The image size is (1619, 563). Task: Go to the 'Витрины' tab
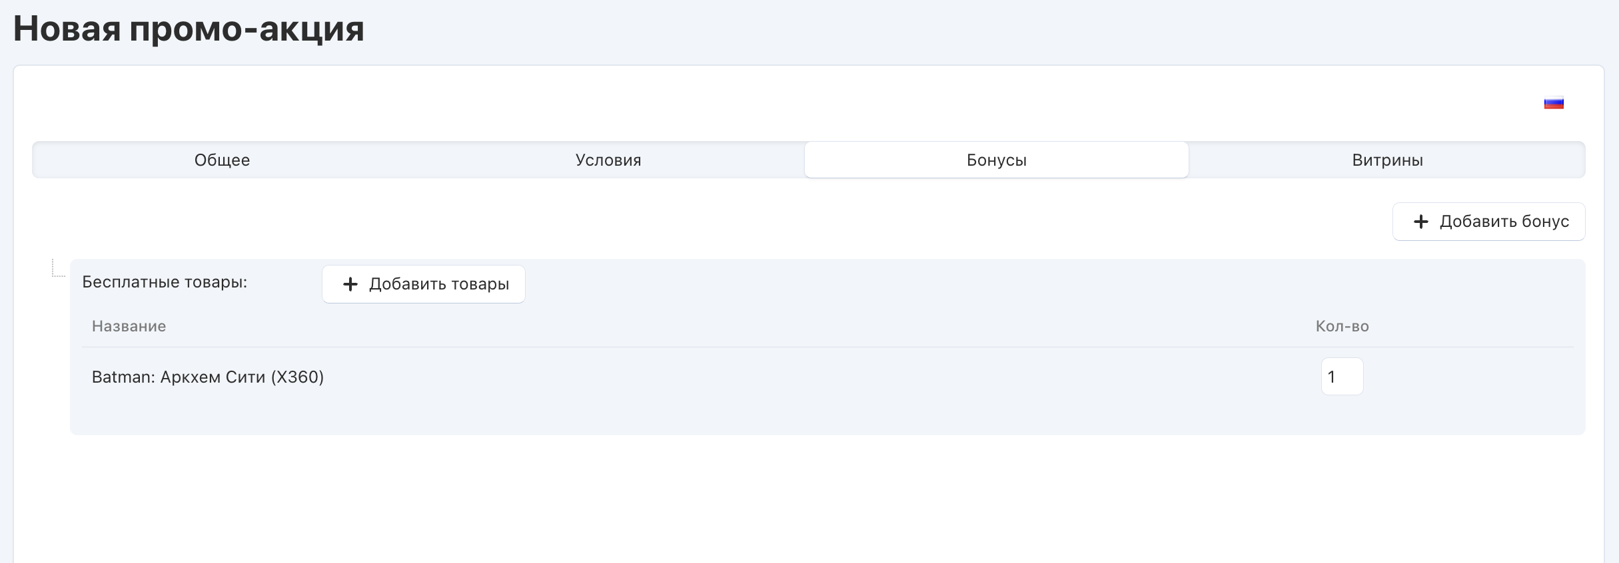tap(1387, 160)
